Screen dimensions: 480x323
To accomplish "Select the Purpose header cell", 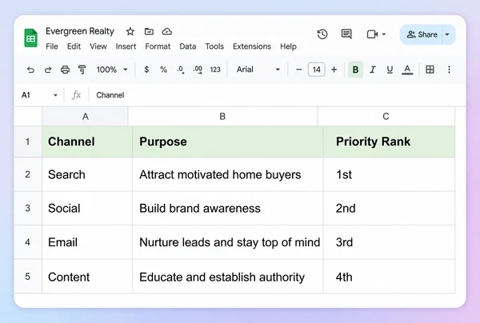I will tap(228, 142).
